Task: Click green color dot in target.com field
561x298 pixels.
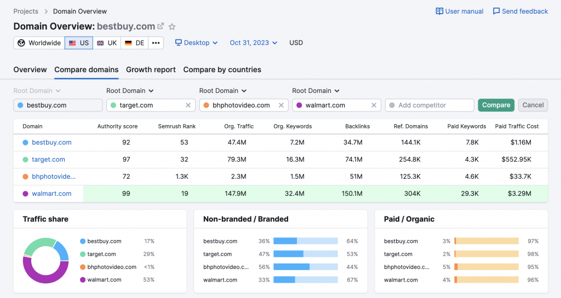Action: pos(113,106)
